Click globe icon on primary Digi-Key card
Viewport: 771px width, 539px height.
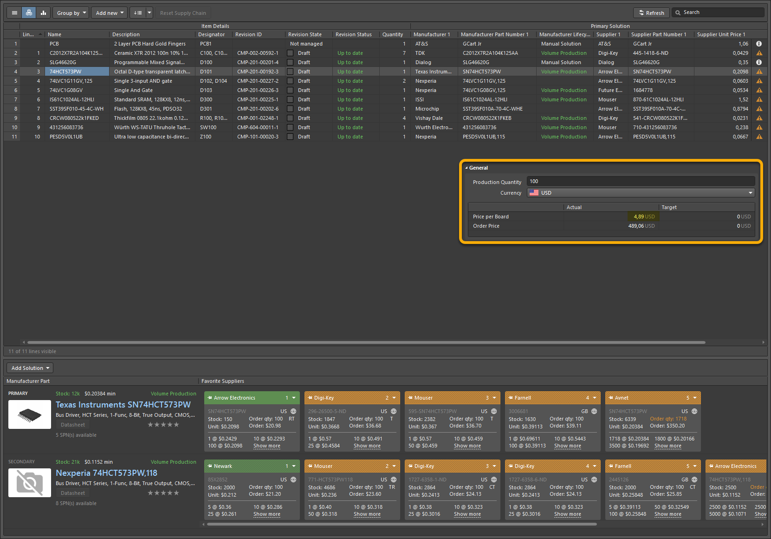394,411
